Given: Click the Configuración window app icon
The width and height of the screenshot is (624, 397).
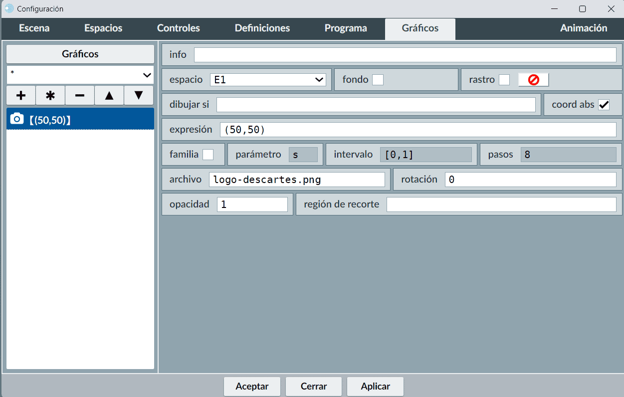Looking at the screenshot, I should 8,8.
